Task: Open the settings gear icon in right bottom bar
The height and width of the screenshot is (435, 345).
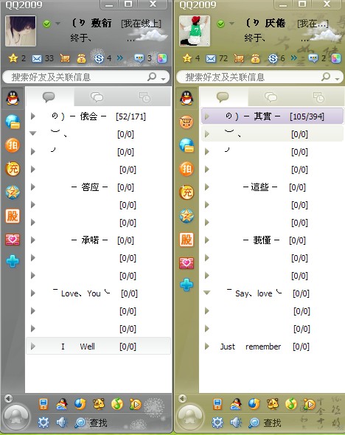Action: click(x=217, y=422)
